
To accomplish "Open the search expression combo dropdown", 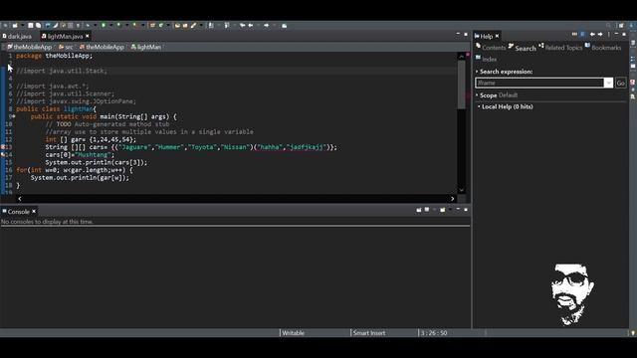I will (608, 83).
